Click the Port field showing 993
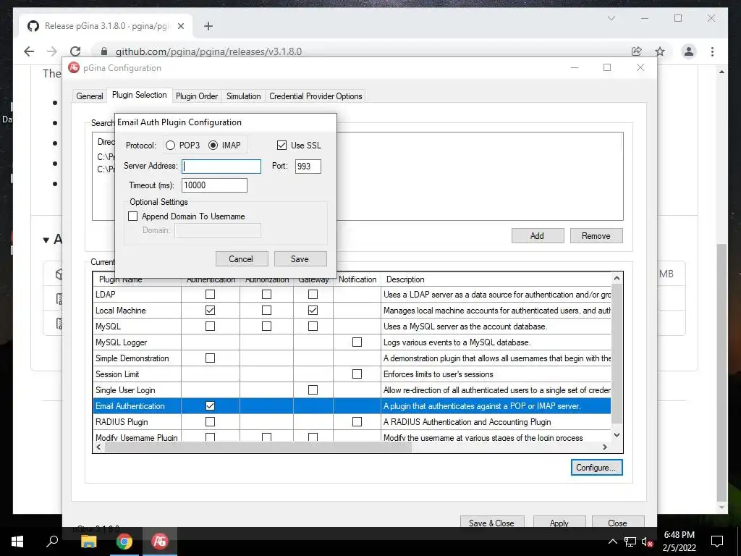This screenshot has width=741, height=556. pyautogui.click(x=308, y=166)
